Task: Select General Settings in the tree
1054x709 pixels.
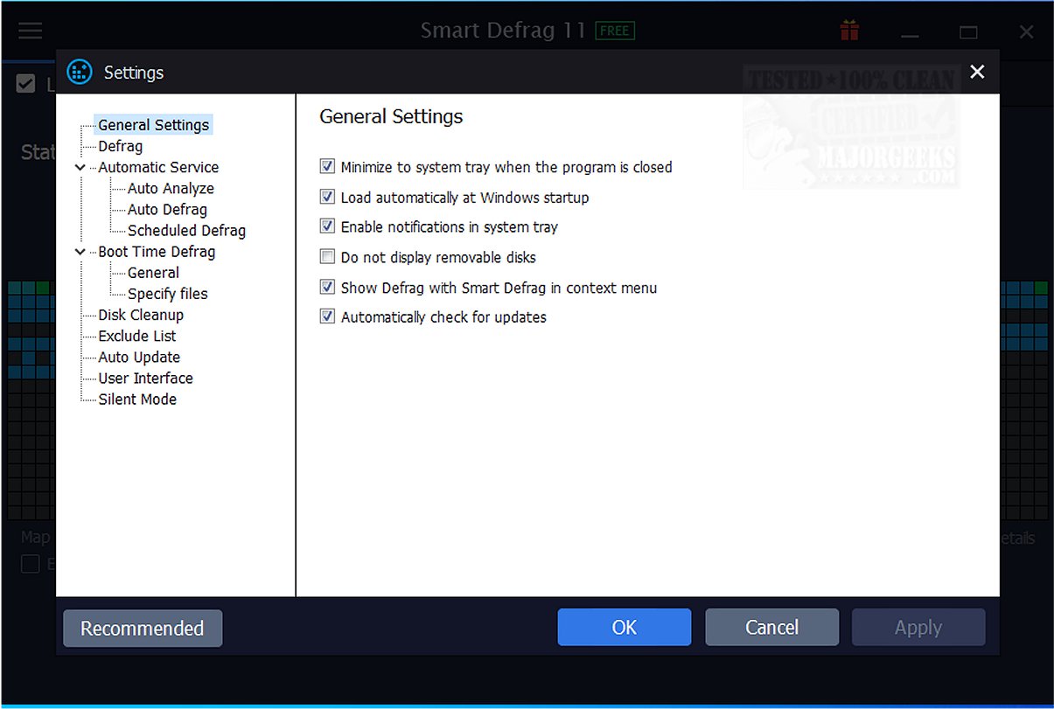Action: [x=153, y=125]
